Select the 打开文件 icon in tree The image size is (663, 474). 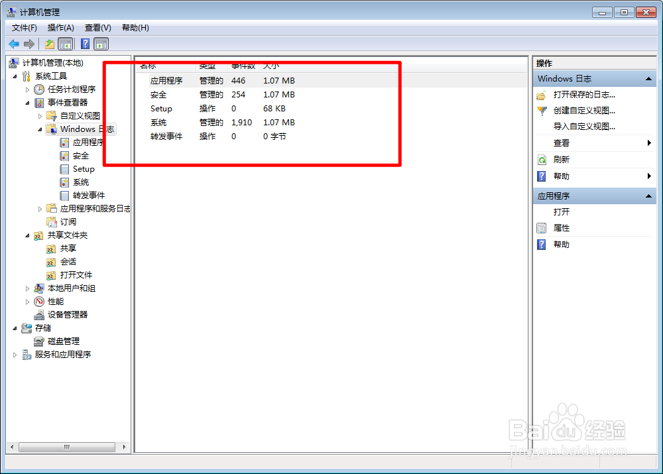(51, 275)
